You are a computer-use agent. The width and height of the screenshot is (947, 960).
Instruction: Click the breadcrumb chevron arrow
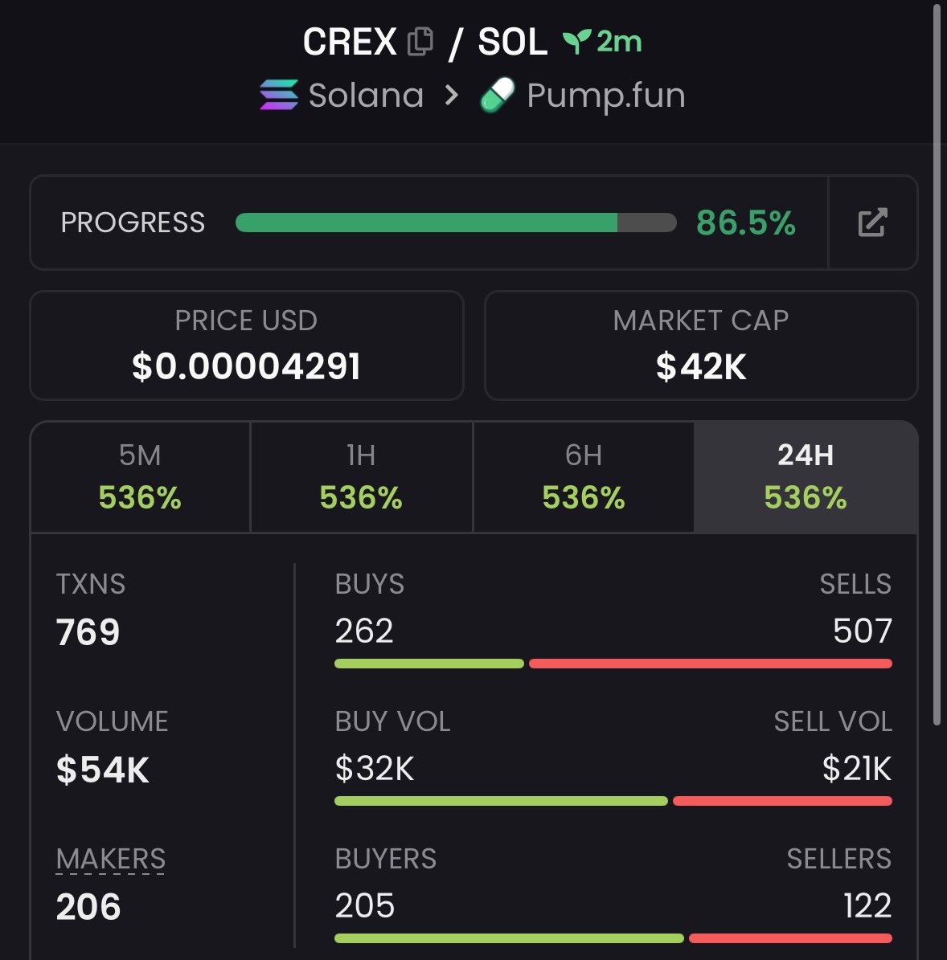coord(452,96)
